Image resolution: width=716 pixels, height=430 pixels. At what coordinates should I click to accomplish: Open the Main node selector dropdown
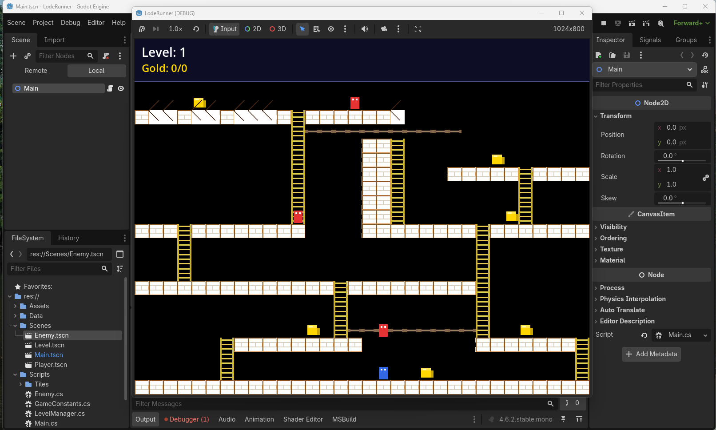pyautogui.click(x=644, y=69)
